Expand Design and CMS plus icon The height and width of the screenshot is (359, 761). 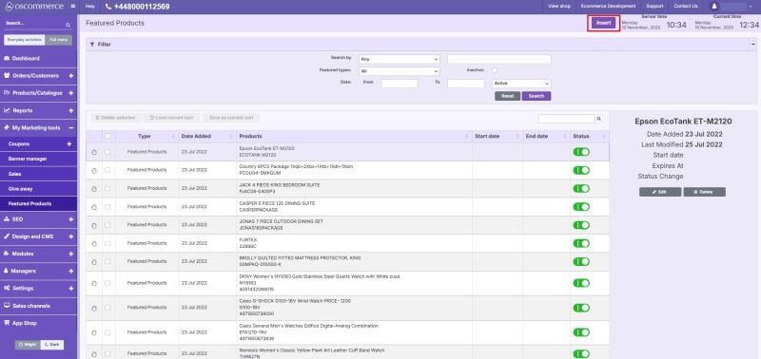click(70, 236)
